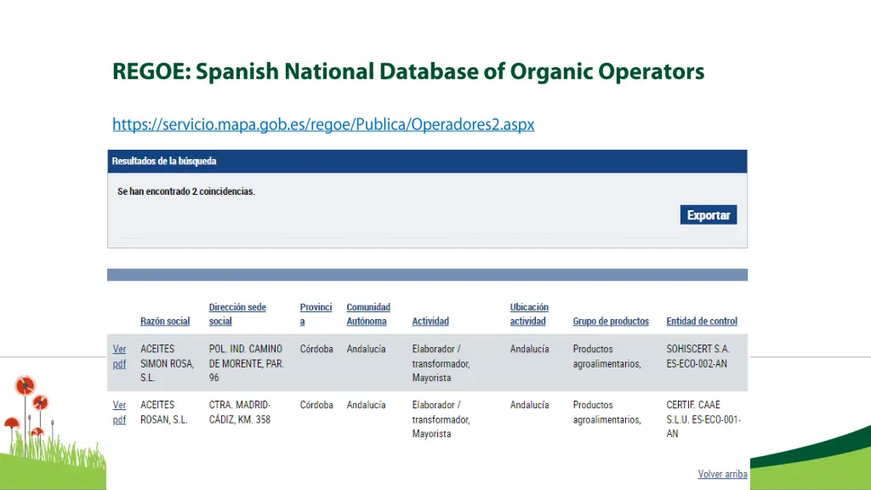Sort by the Grupo de productos header

coord(610,322)
